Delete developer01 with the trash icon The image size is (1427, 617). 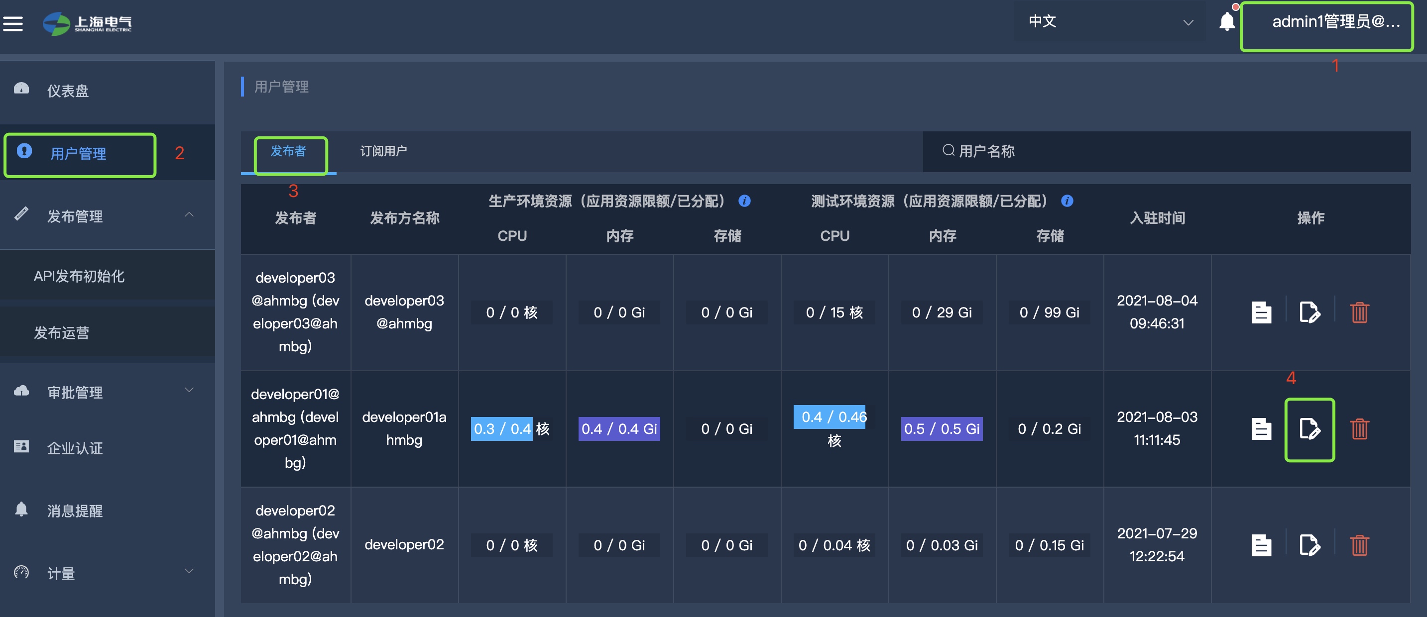point(1359,429)
